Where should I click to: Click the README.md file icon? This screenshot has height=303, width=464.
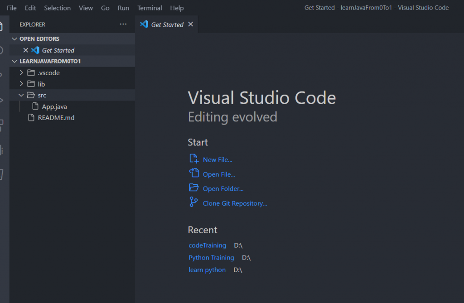click(x=31, y=117)
